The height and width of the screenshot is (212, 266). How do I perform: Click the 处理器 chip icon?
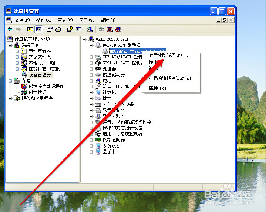coord(98,69)
